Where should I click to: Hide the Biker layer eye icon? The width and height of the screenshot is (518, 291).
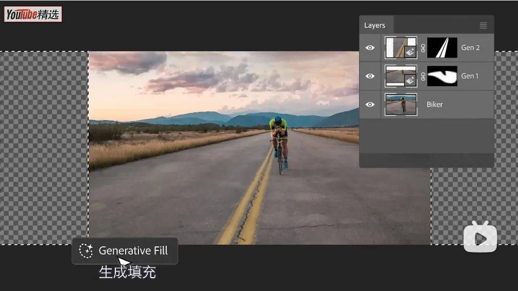(x=370, y=105)
